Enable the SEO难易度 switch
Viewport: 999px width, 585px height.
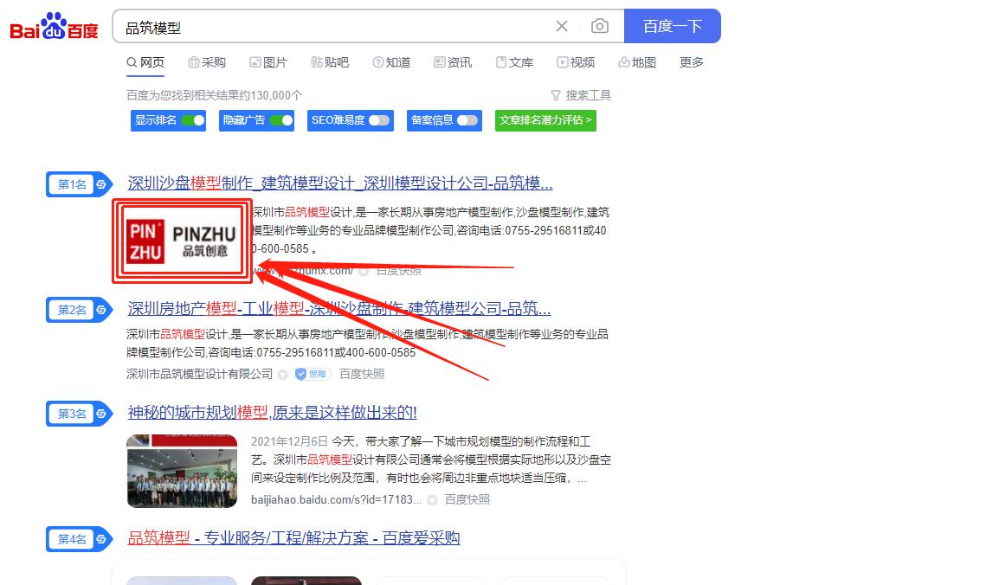(x=379, y=120)
